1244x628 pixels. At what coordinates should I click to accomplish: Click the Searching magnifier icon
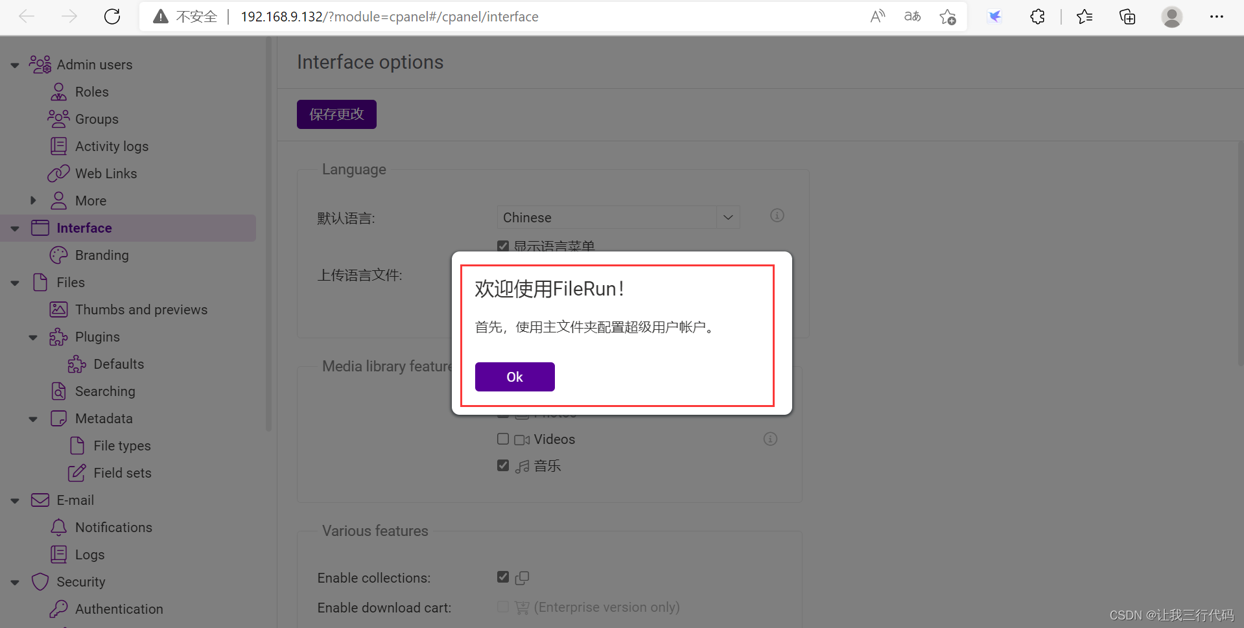[58, 391]
